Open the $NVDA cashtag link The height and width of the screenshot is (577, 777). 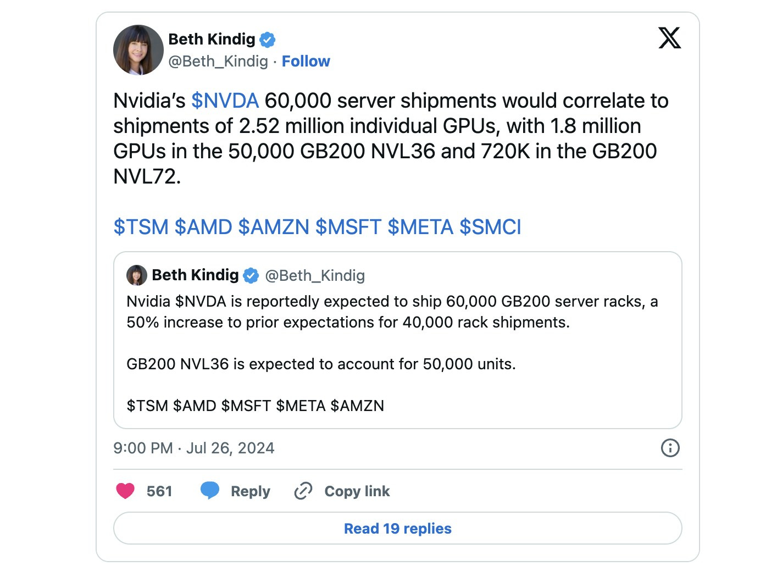click(x=225, y=101)
